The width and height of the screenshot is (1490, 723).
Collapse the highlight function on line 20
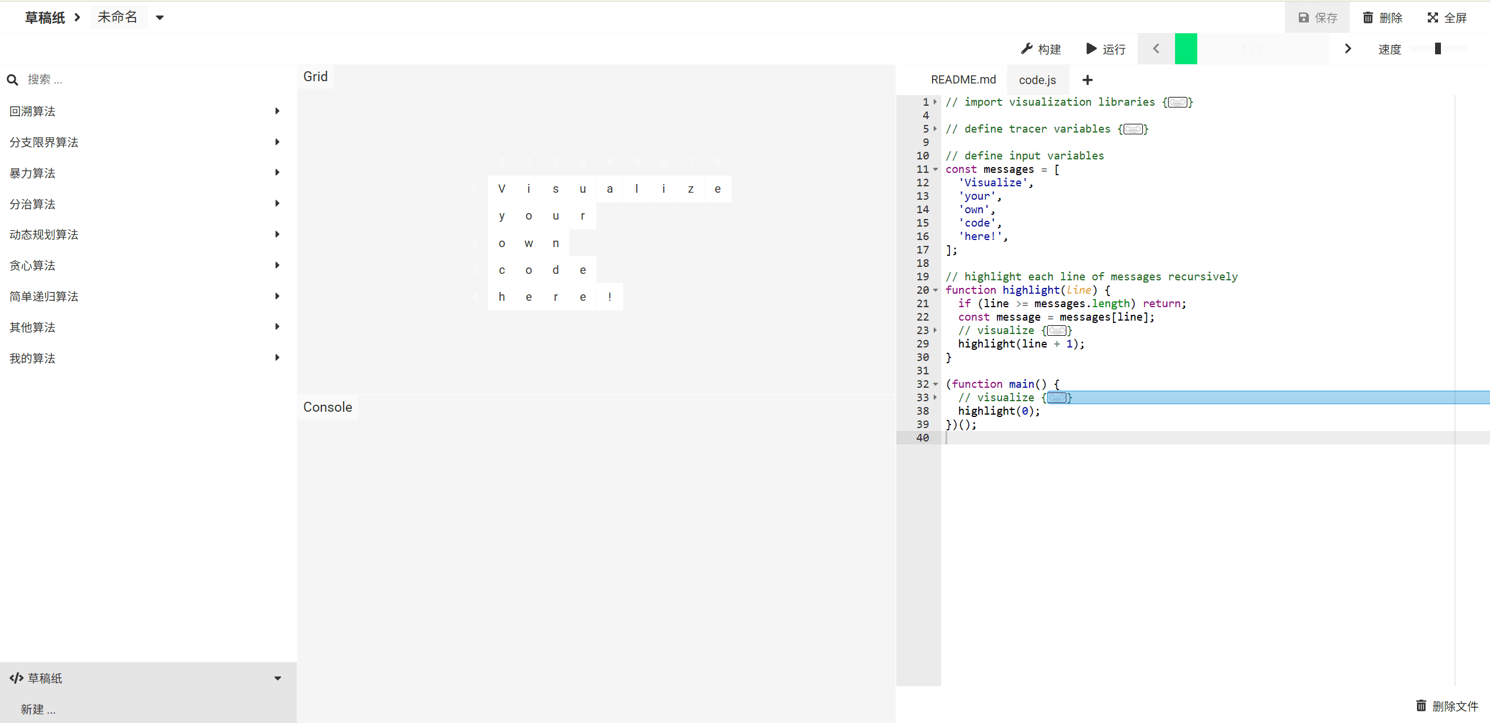[x=935, y=290]
